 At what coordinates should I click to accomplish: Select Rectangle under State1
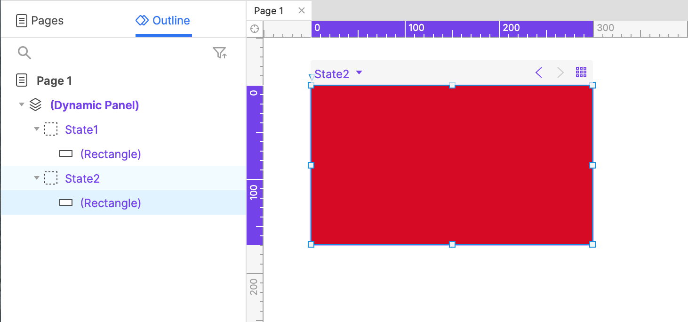[110, 154]
